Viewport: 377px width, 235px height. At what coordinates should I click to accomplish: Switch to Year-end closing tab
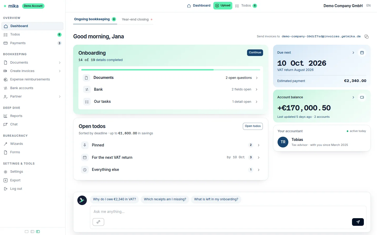click(x=137, y=19)
